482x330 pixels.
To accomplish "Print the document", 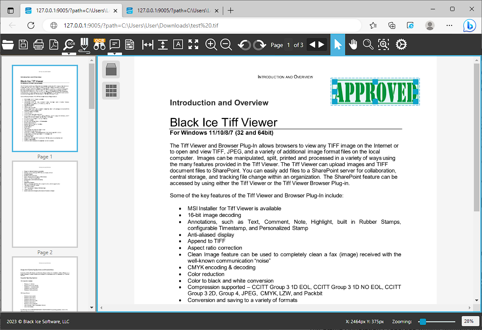I will 39,45.
